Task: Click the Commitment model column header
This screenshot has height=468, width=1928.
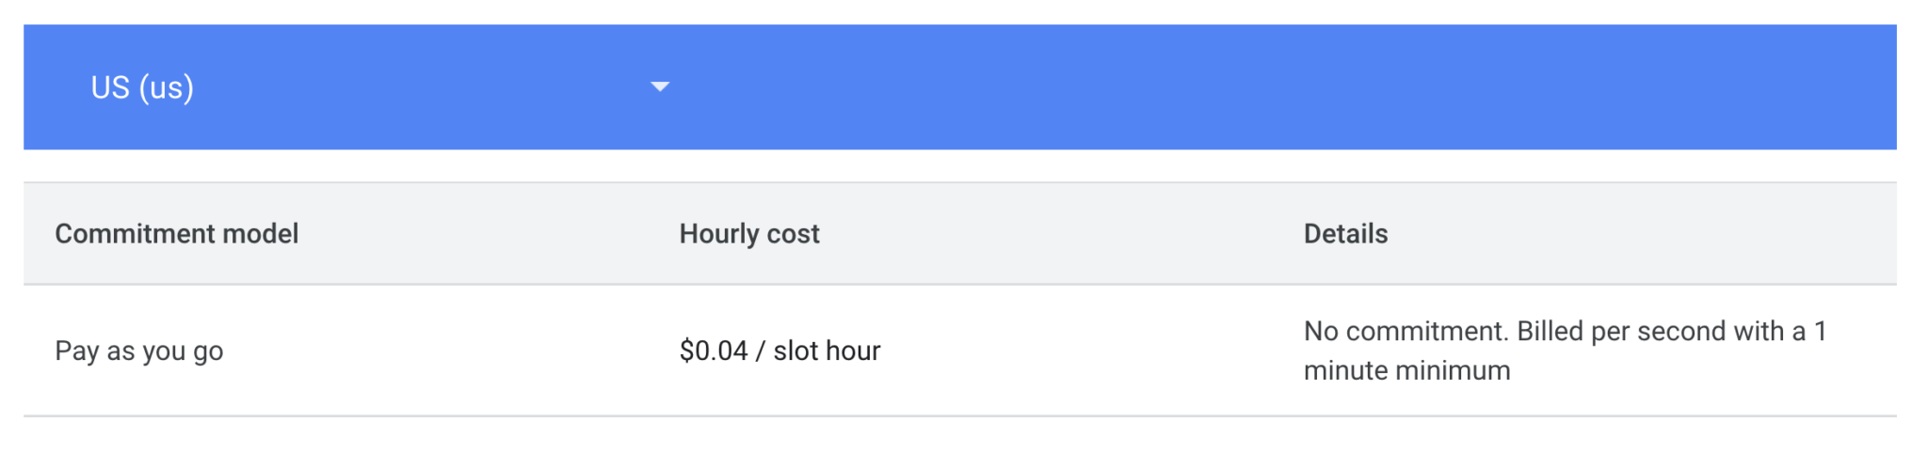Action: (x=177, y=233)
